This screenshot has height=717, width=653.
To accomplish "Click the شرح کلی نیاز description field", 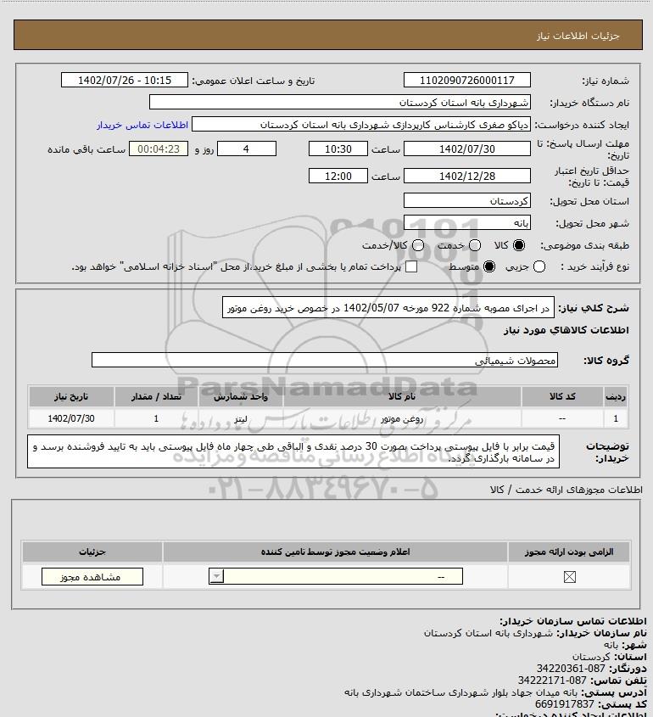I will pos(388,308).
